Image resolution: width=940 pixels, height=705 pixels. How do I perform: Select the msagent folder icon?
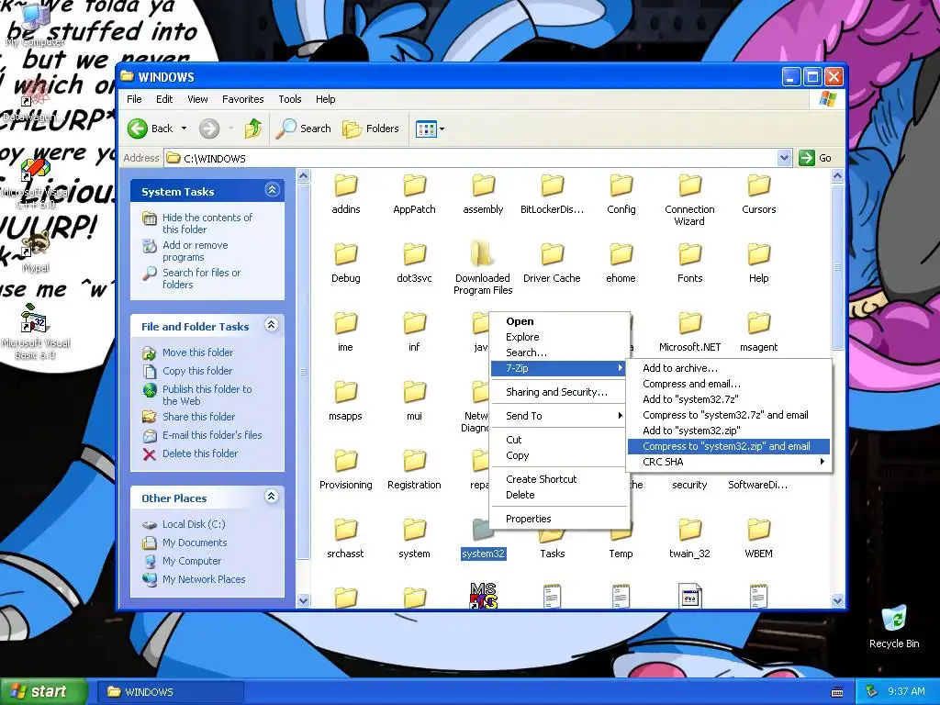(x=759, y=324)
